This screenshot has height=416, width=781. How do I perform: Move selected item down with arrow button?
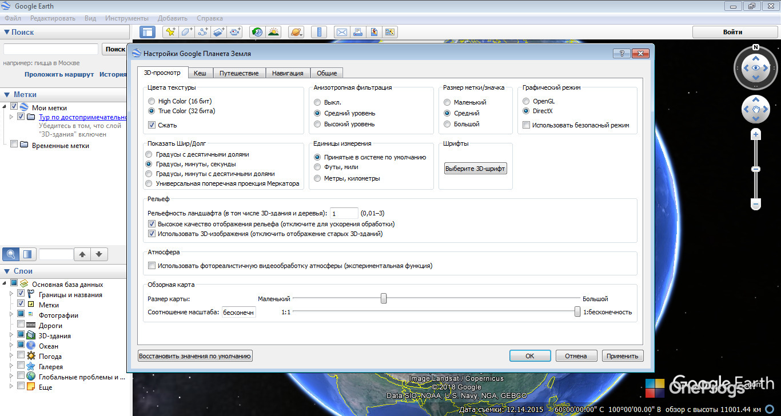click(99, 254)
